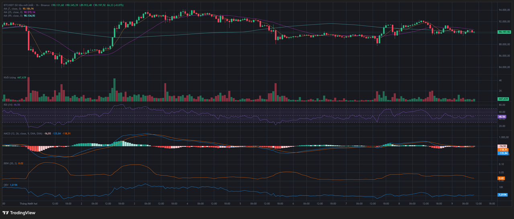
Task: Select the RSI (14) indicator legend
Action: pos(8,104)
